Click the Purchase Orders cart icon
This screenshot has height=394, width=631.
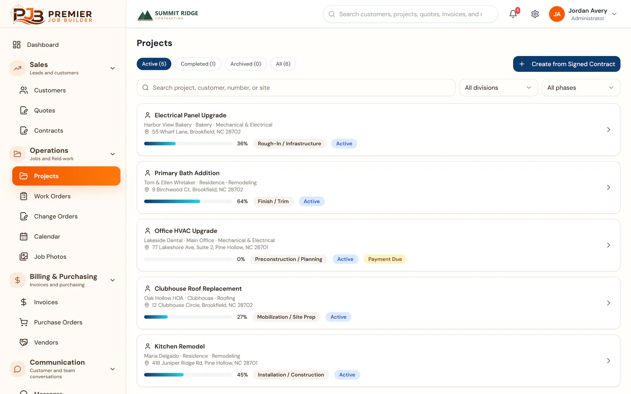pyautogui.click(x=24, y=322)
